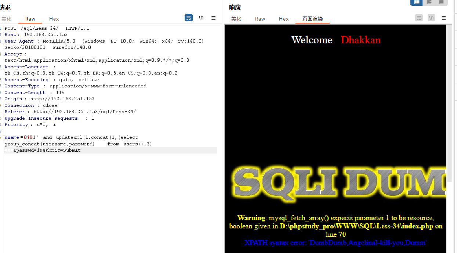Viewport: 457px width, 253px height.
Task: Open the request panel hamburger menu
Action: [x=214, y=18]
